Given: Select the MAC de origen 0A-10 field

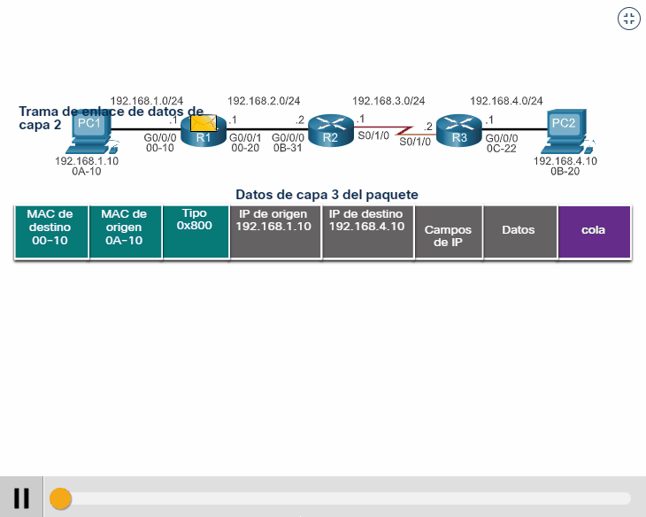Looking at the screenshot, I should pos(125,232).
